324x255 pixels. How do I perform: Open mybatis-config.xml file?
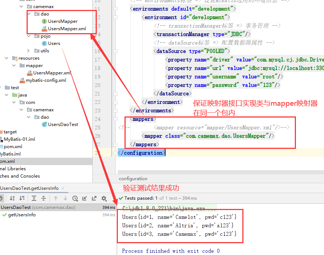(x=46, y=80)
